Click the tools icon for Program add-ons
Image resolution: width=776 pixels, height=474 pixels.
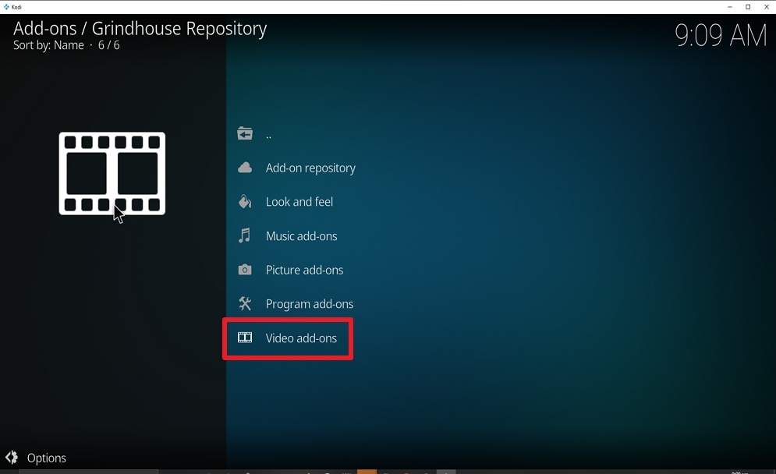click(244, 303)
